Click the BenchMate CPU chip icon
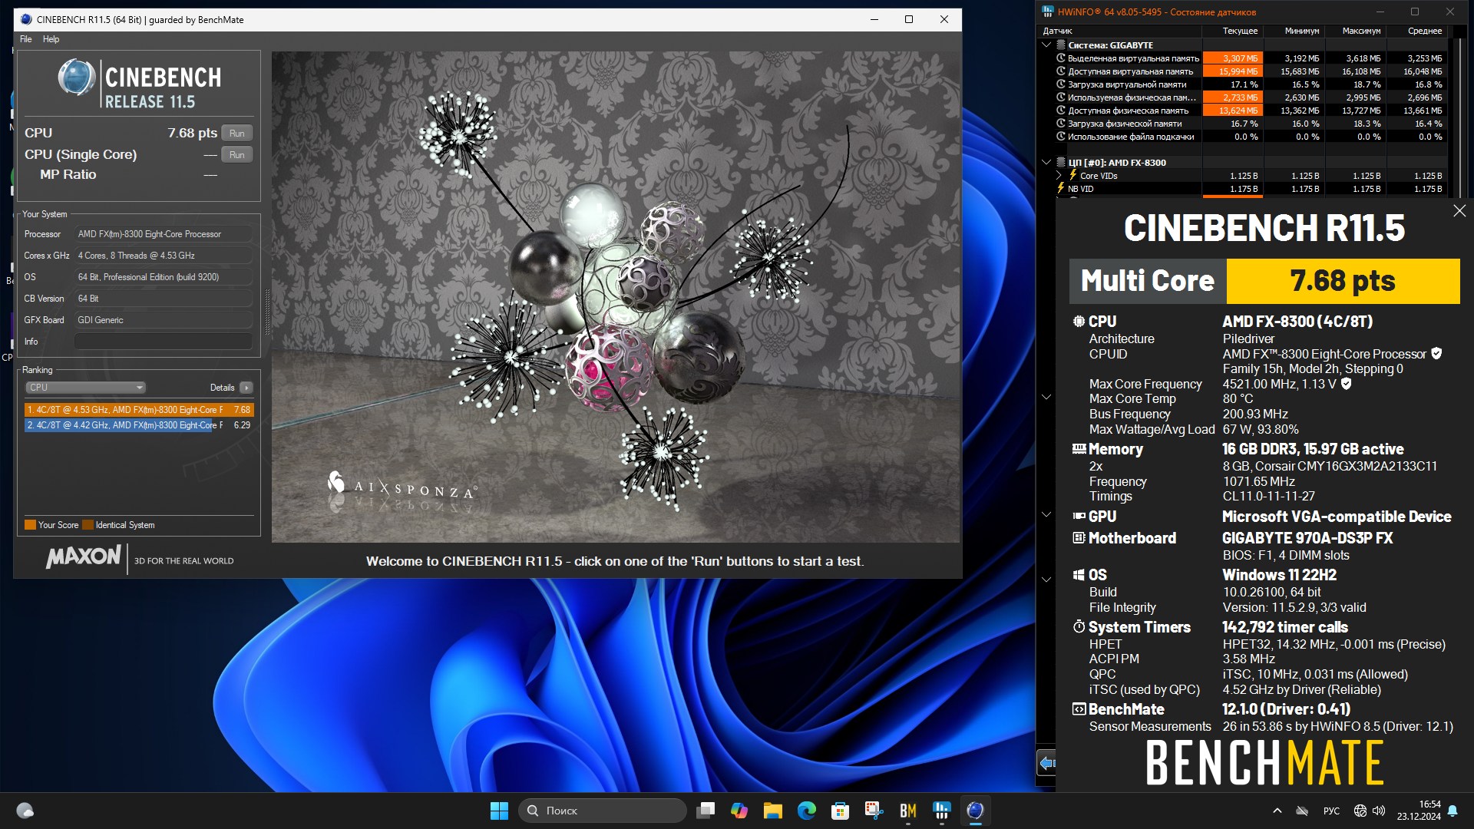Viewport: 1474px width, 829px height. point(1079,322)
